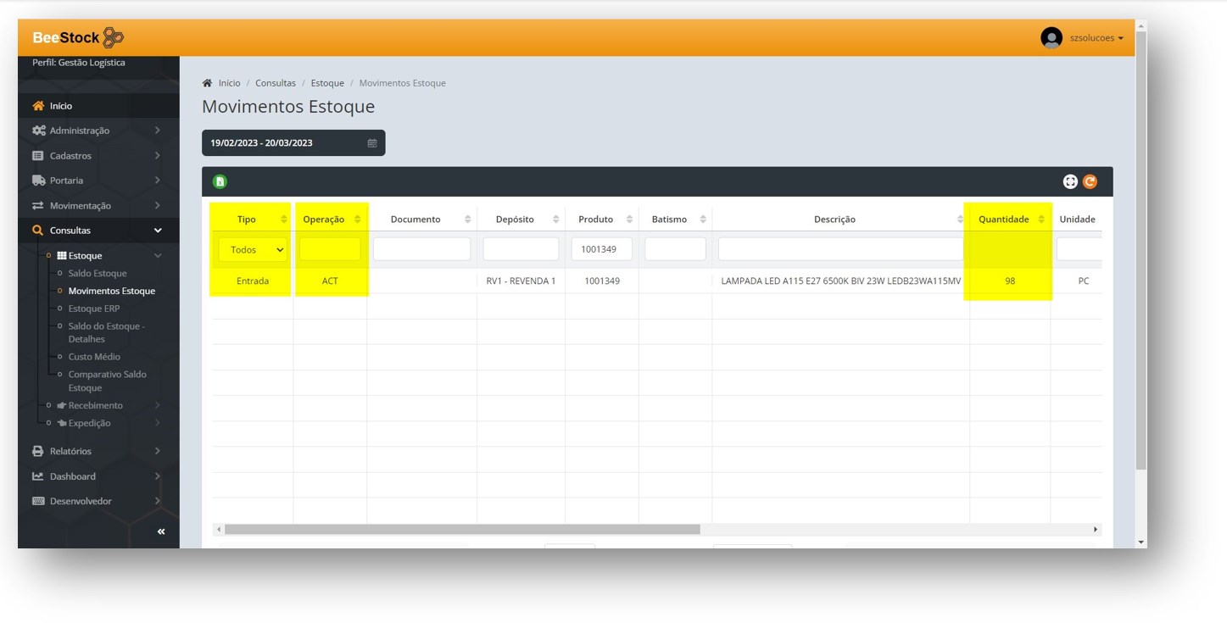Click the calendar icon in date range
This screenshot has width=1227, height=623.
tap(371, 143)
